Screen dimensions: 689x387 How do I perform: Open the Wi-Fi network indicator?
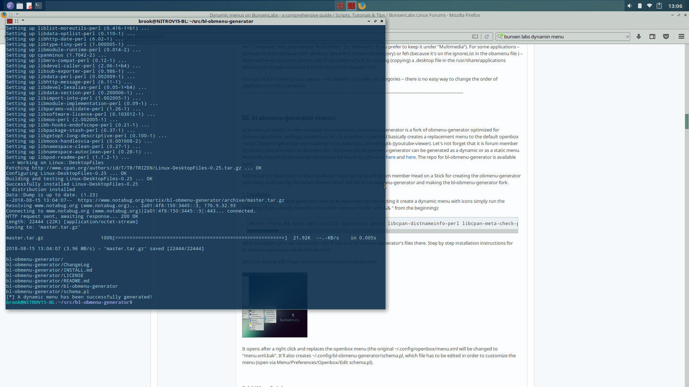coord(649,6)
